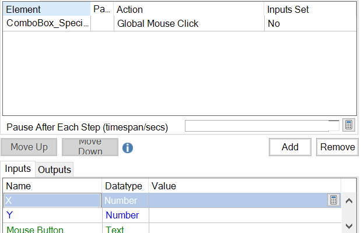
Task: Click the calculator icon in X value row
Action: pyautogui.click(x=334, y=200)
